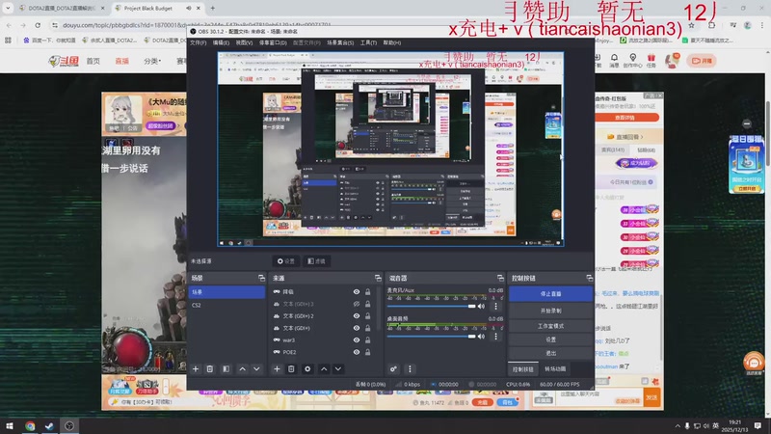Open advanced audio properties gear in mixer
Image resolution: width=771 pixels, height=434 pixels.
(393, 369)
